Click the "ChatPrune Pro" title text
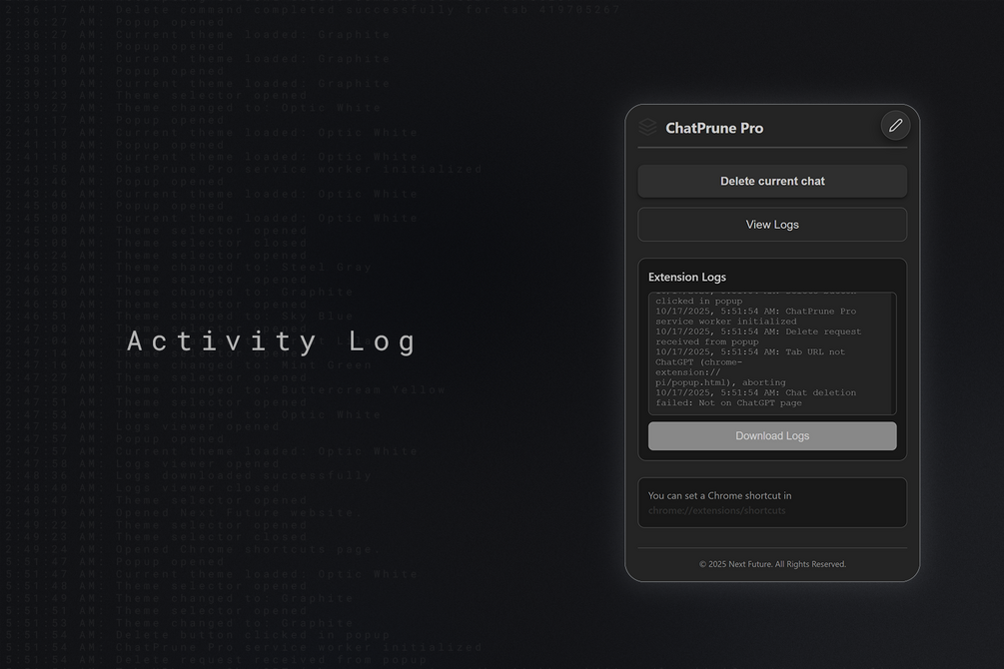The image size is (1004, 669). pos(714,128)
